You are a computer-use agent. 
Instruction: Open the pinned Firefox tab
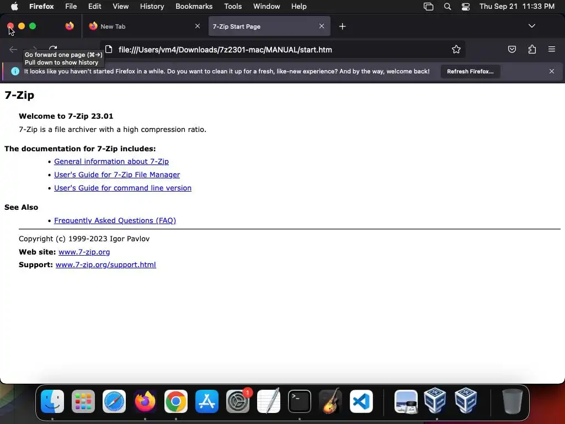[x=70, y=26]
